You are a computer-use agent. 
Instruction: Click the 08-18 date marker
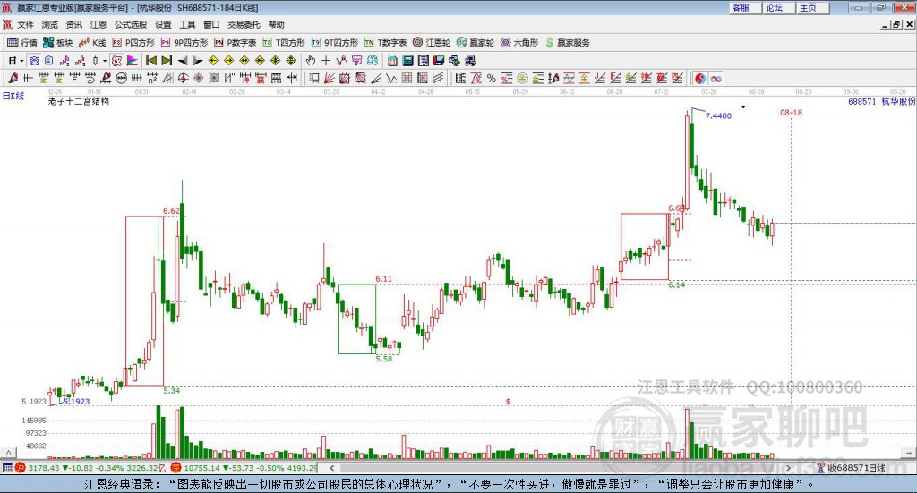point(791,112)
